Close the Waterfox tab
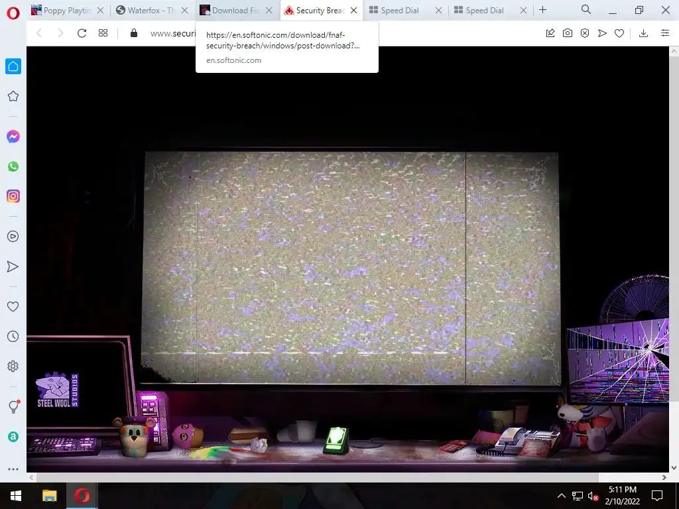The height and width of the screenshot is (509, 679). tap(185, 11)
